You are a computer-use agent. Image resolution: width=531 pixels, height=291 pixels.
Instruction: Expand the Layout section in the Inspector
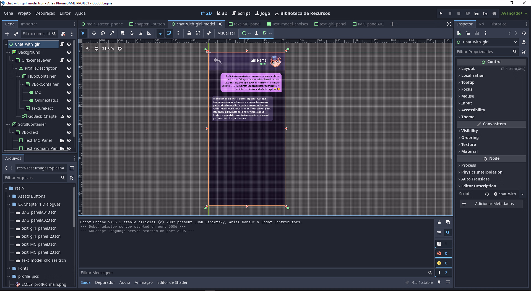[x=468, y=69]
